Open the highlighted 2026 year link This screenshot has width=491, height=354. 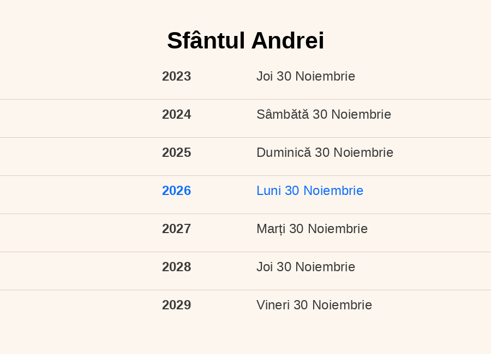tap(176, 191)
